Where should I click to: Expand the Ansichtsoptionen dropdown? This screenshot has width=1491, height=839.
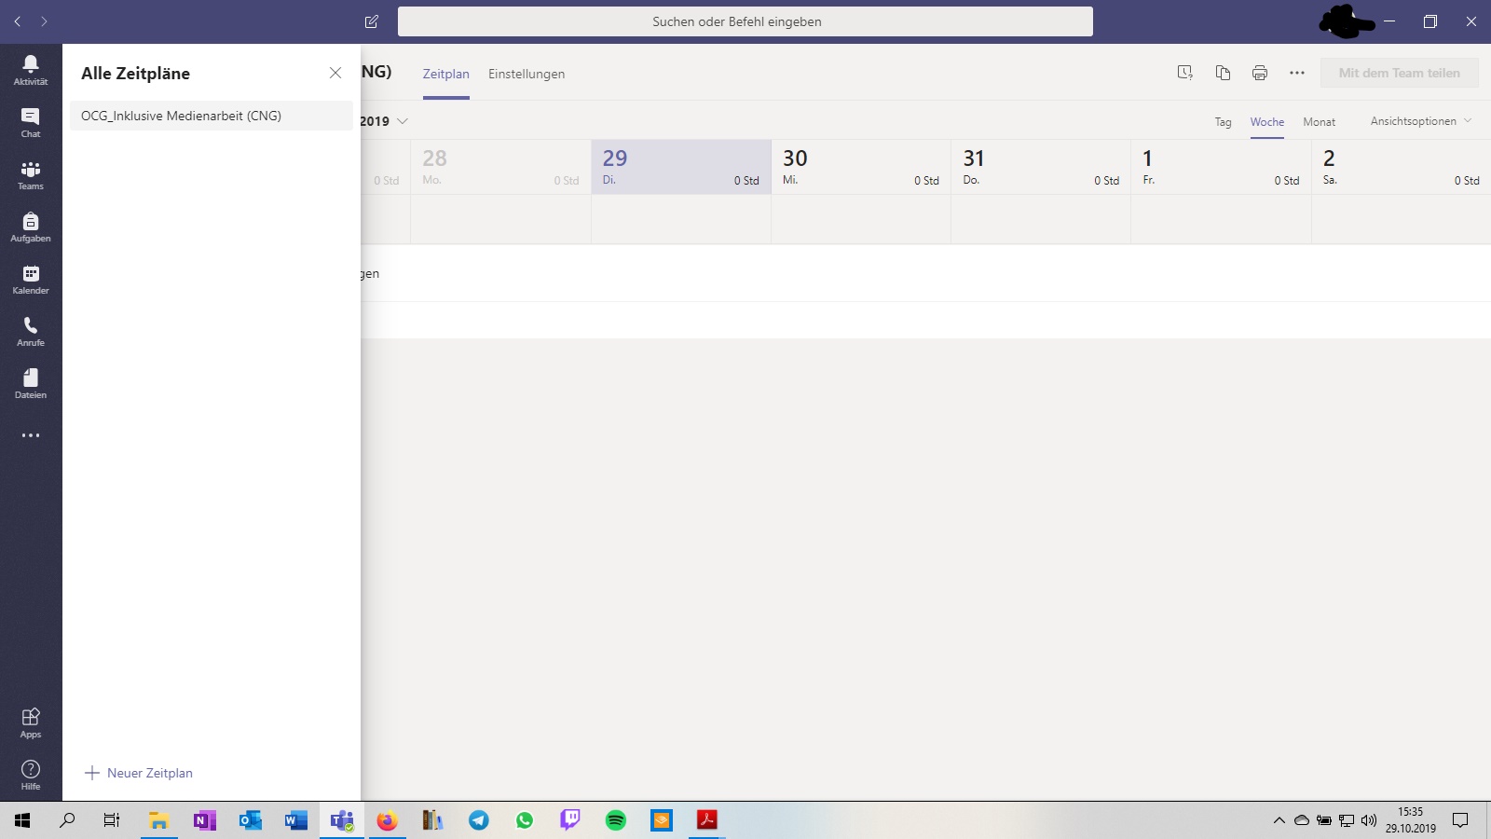[1421, 121]
